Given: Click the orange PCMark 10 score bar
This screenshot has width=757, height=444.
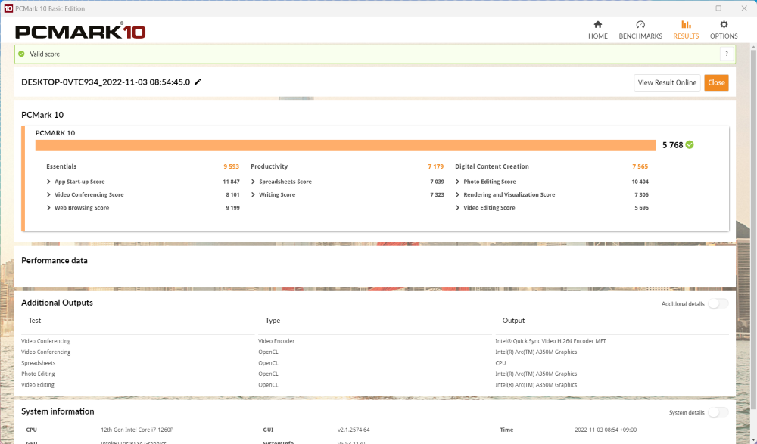Looking at the screenshot, I should coord(344,145).
